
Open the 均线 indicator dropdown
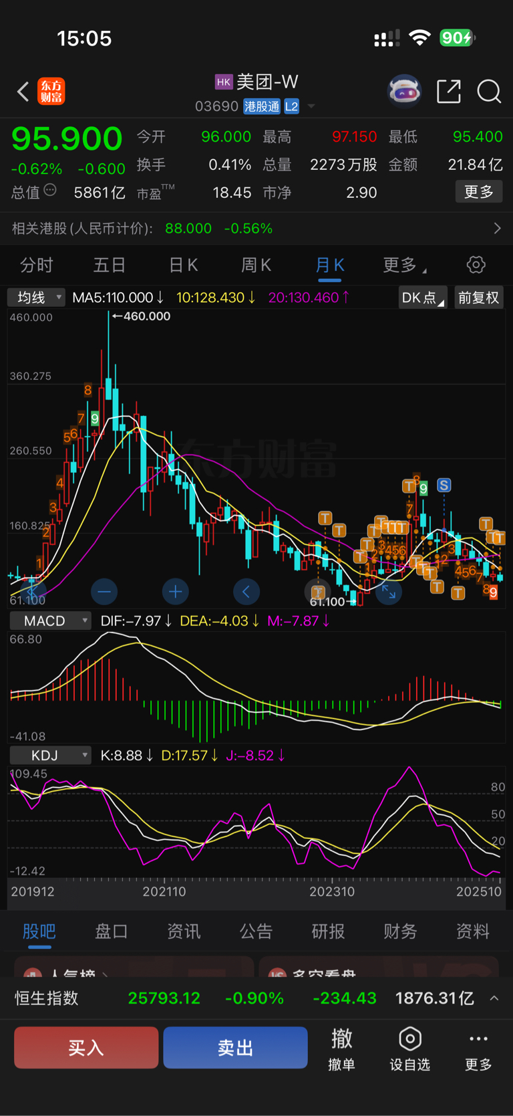[x=36, y=298]
